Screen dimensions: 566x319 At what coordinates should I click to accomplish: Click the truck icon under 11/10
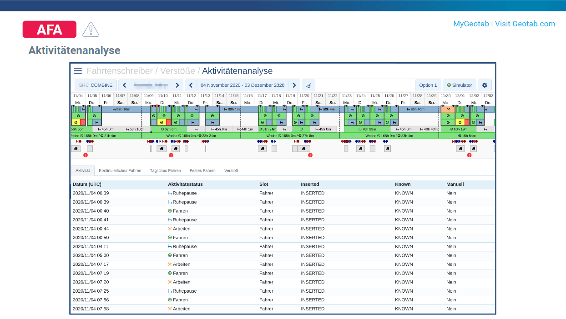(162, 149)
